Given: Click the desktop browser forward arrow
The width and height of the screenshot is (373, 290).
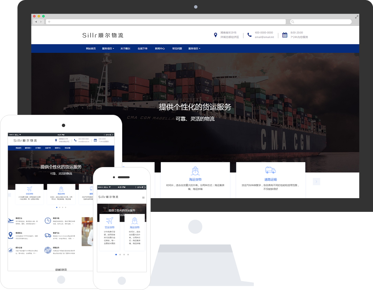Looking at the screenshot, I should 41,21.
